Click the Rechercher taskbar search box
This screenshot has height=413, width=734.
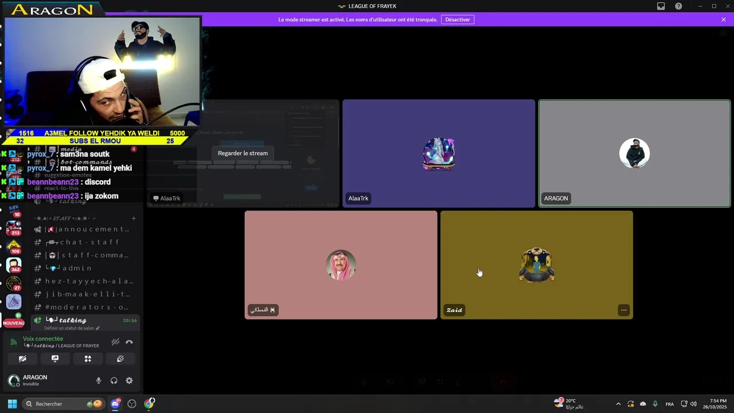[x=64, y=404]
